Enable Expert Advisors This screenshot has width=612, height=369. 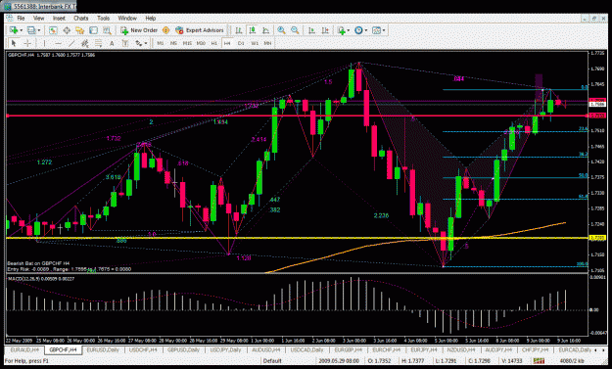[200, 30]
